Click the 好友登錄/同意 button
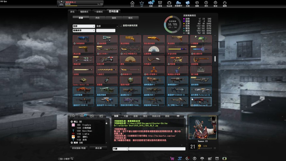 click(x=79, y=148)
